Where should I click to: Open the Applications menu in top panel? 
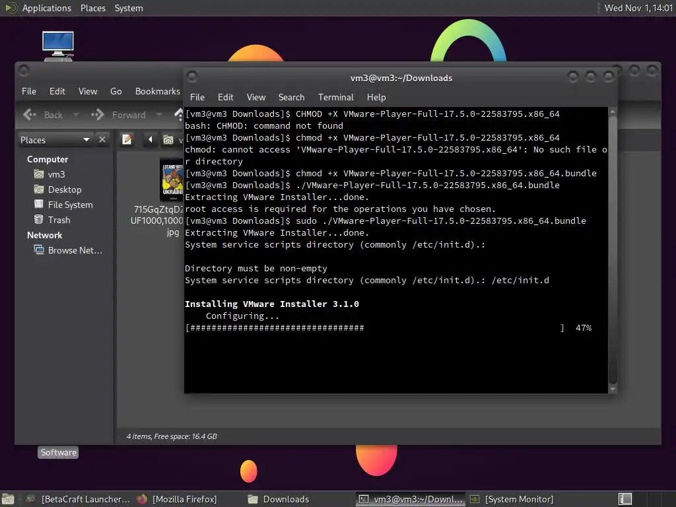tap(47, 8)
